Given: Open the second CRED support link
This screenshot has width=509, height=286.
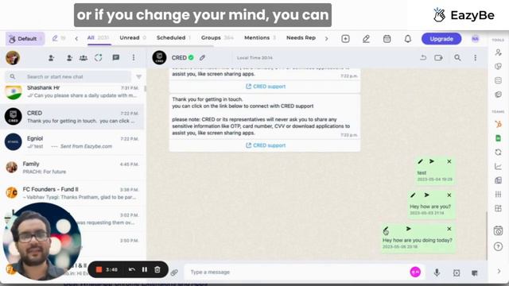Looking at the screenshot, I should [x=266, y=145].
